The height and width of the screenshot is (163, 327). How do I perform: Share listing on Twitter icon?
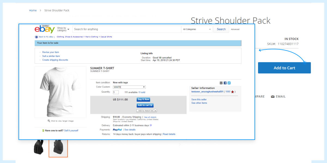(229, 83)
